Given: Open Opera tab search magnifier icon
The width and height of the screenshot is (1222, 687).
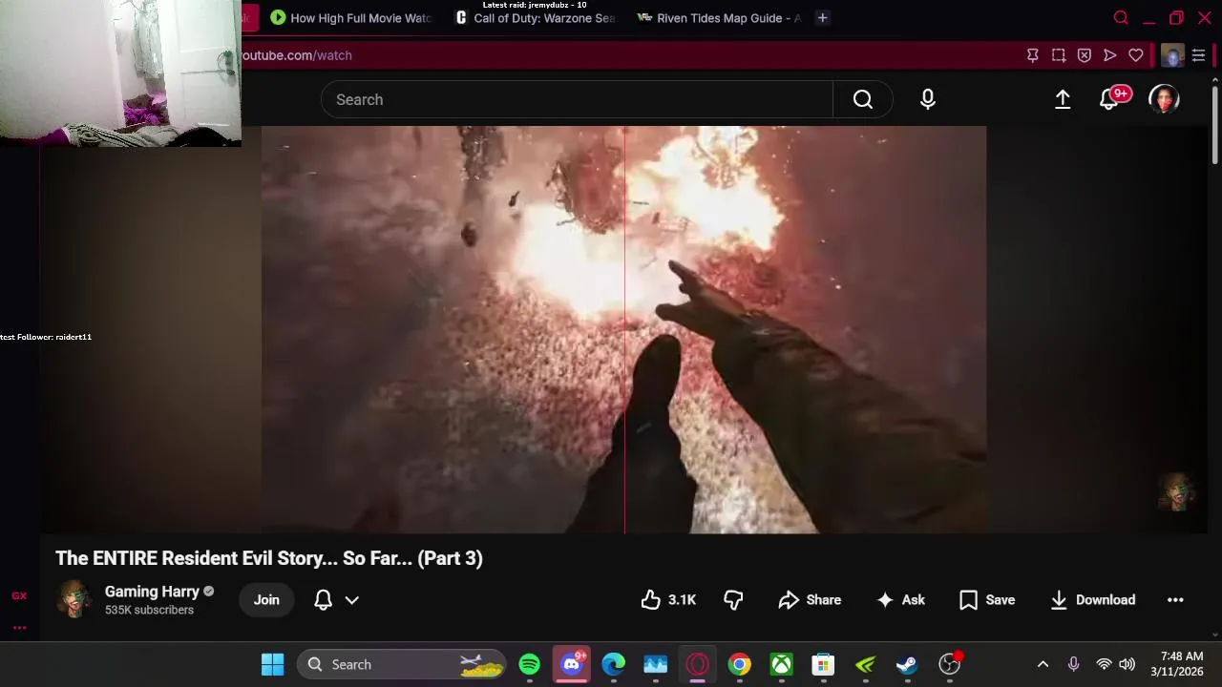Looking at the screenshot, I should (x=1121, y=18).
